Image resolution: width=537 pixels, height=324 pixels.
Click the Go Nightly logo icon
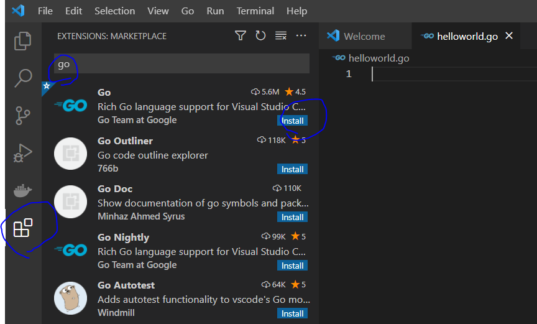pyautogui.click(x=71, y=250)
